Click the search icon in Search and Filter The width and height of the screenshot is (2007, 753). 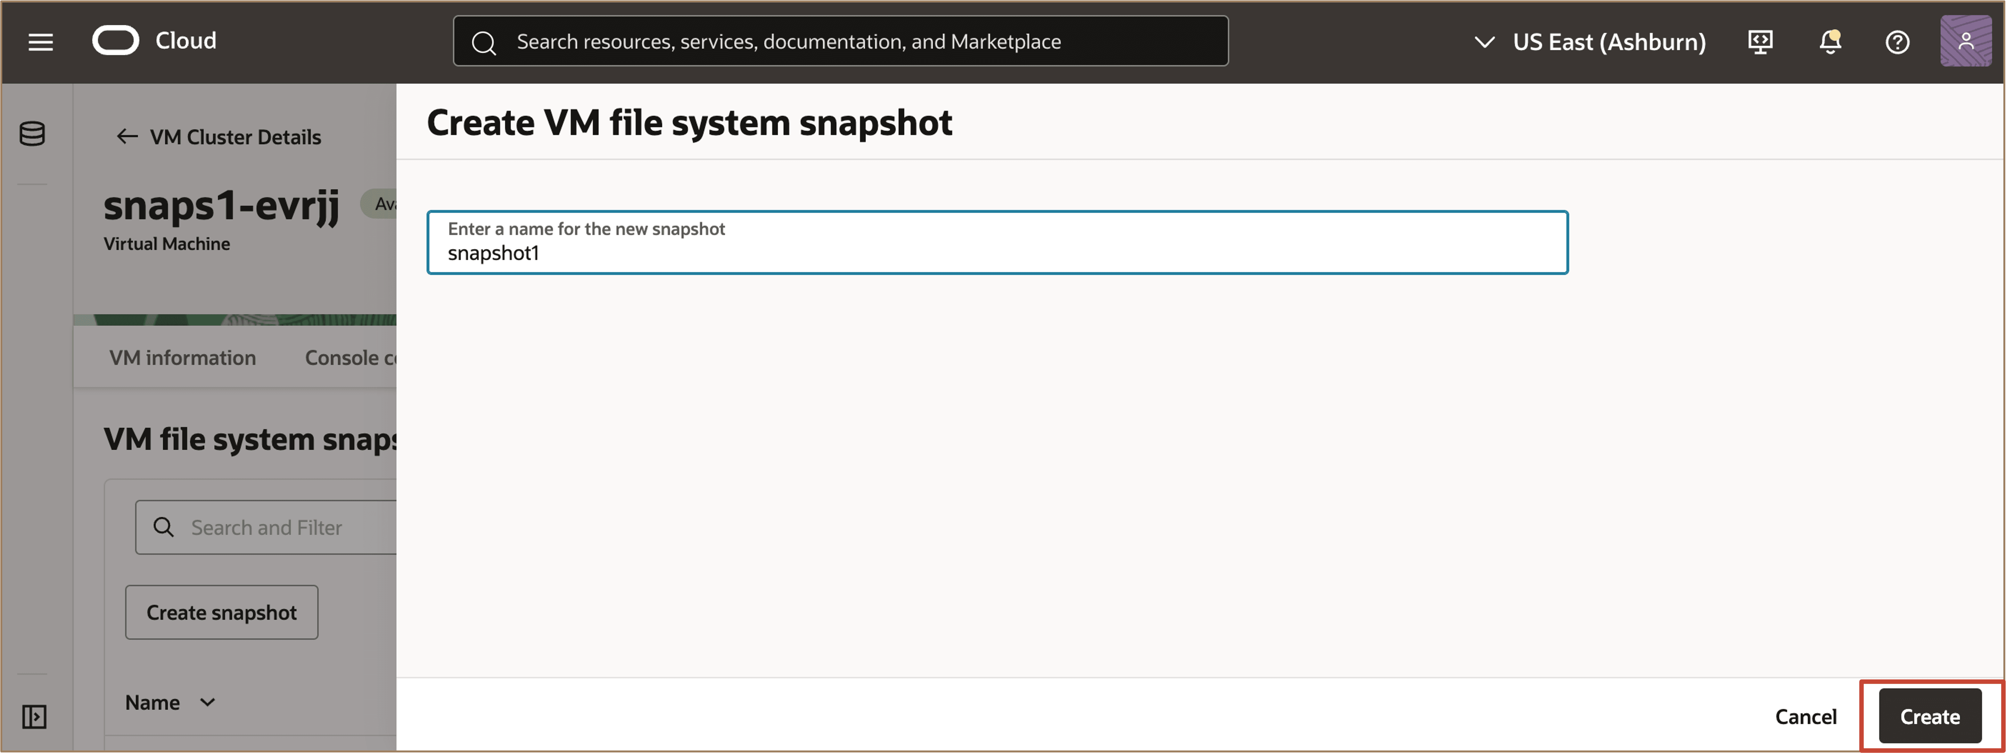[164, 527]
